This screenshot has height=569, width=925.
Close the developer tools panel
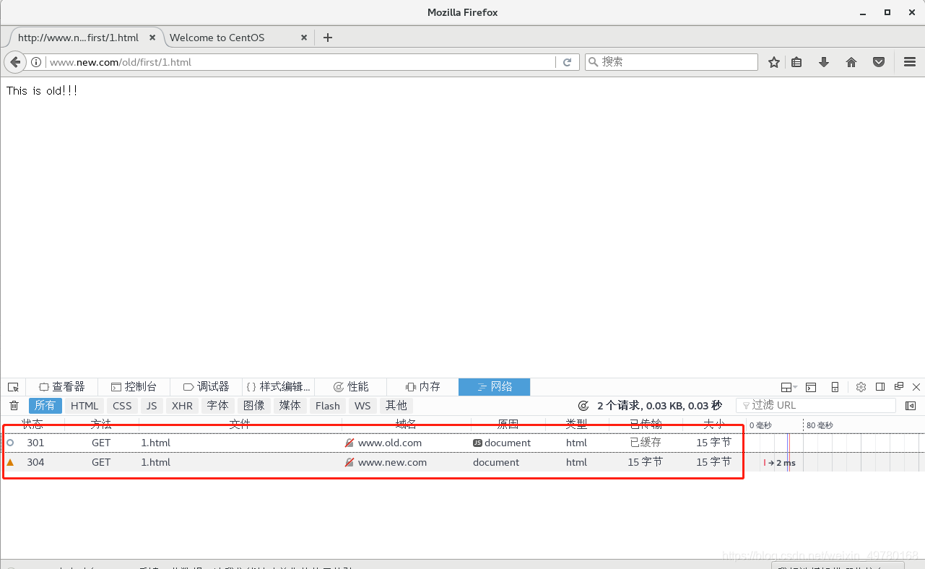click(x=916, y=387)
